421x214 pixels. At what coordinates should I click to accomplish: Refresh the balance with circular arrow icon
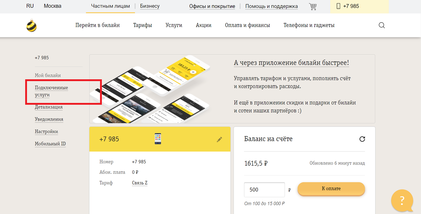(x=362, y=139)
